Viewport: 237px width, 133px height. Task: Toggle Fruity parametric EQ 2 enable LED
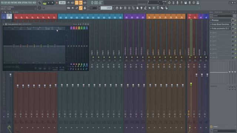236,28
